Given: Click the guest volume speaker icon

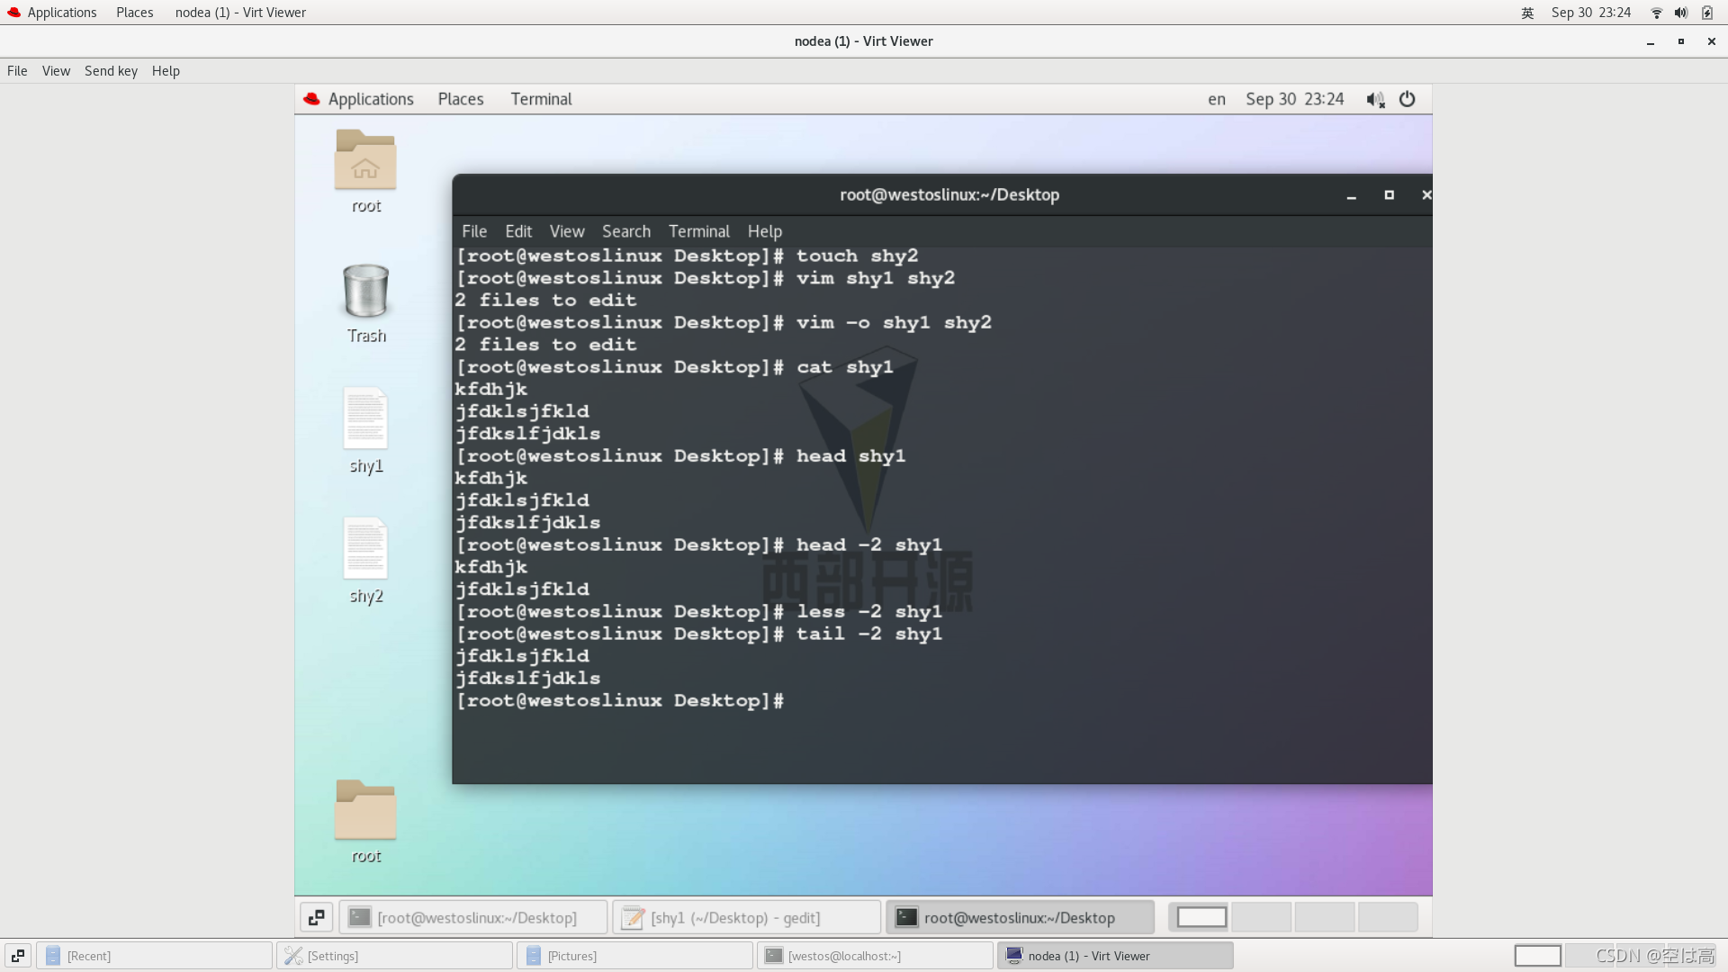Looking at the screenshot, I should point(1375,100).
